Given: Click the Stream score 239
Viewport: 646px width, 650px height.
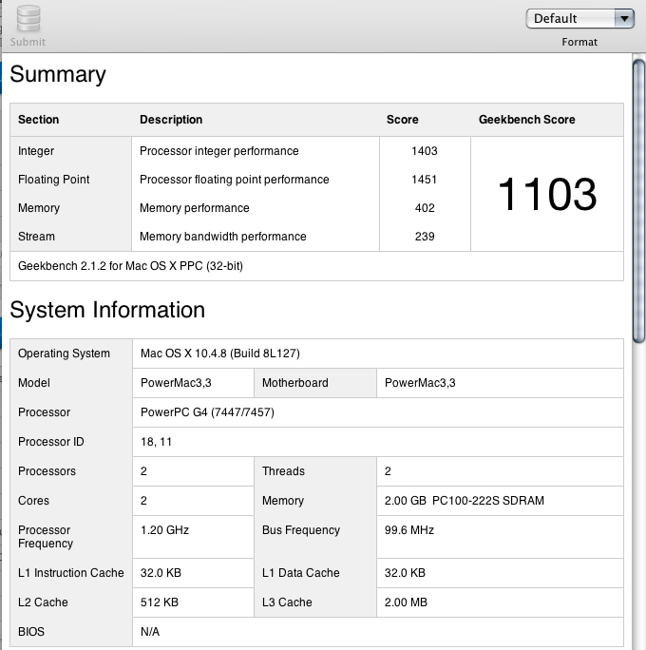Looking at the screenshot, I should point(425,237).
